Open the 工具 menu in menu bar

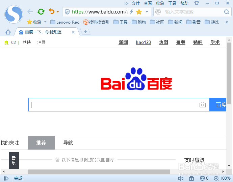point(172,3)
